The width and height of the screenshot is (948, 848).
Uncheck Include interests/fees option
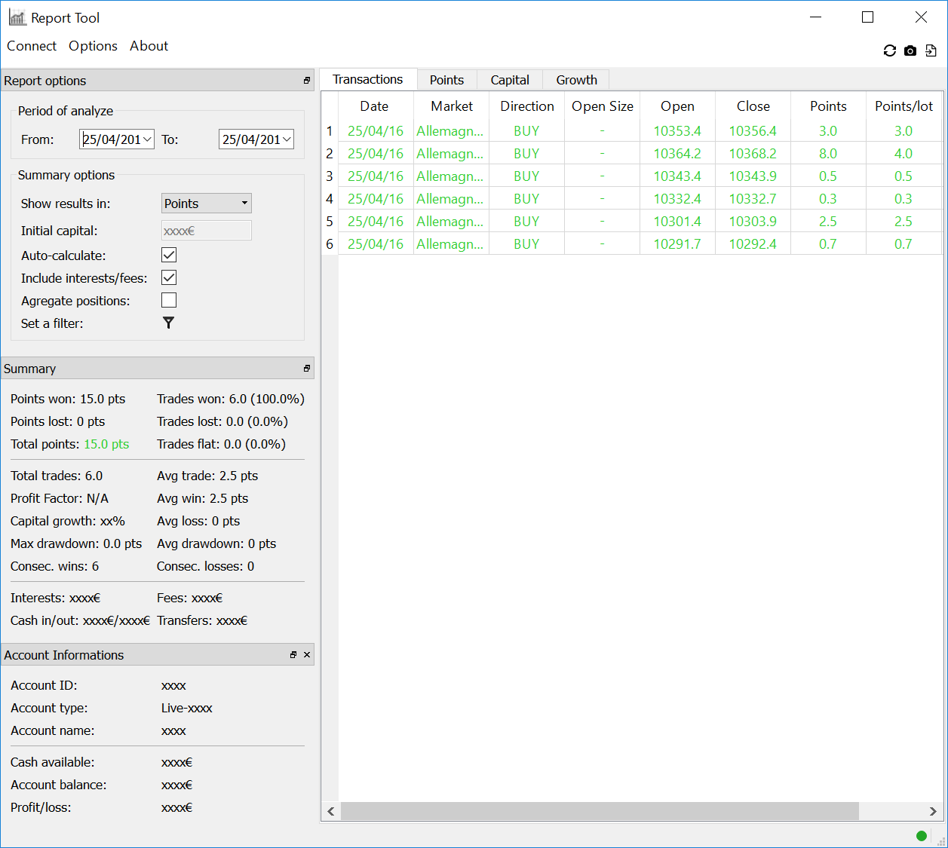169,278
